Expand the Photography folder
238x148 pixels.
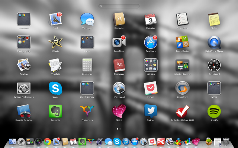[24, 42]
